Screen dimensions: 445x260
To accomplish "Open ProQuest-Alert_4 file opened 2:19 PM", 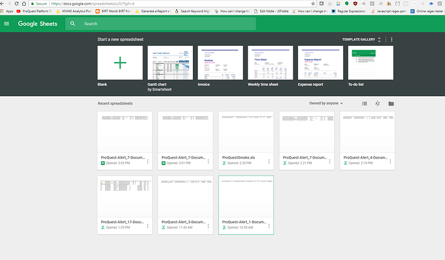I will 367,141.
